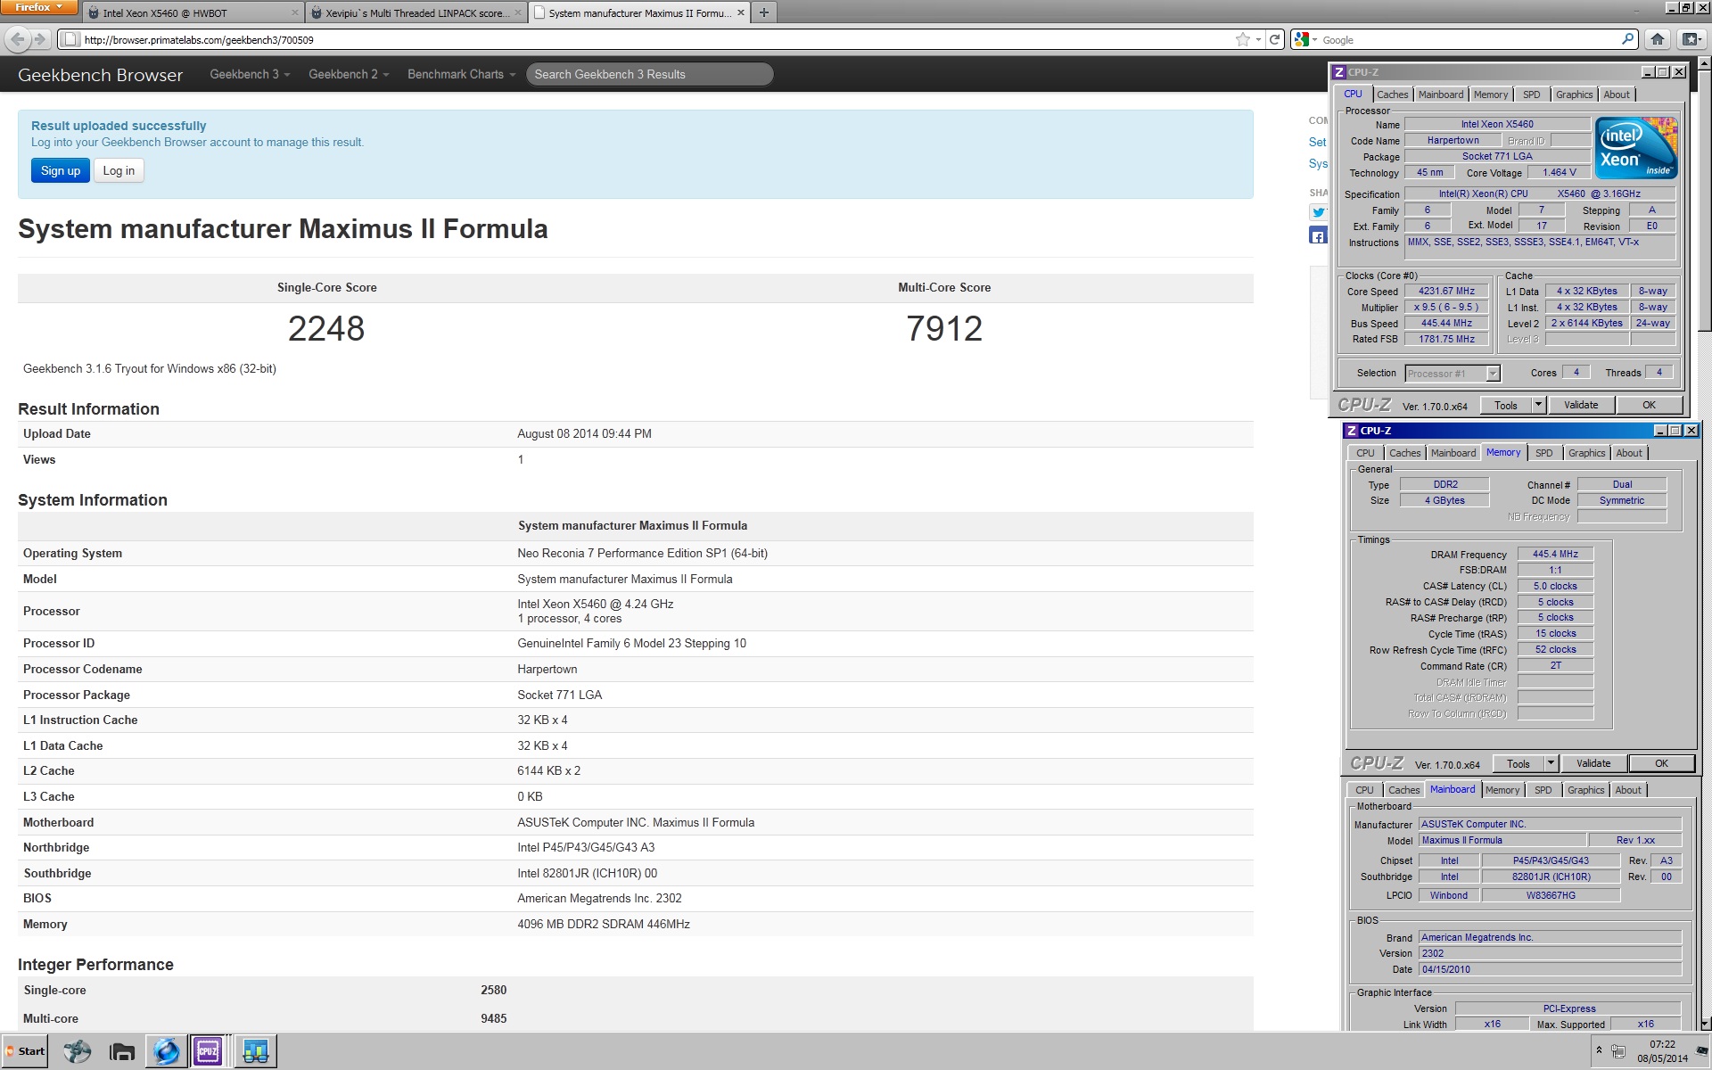This screenshot has width=1712, height=1070.
Task: Click the Intel Xeon inside logo in CPU-Z
Action: click(x=1636, y=148)
